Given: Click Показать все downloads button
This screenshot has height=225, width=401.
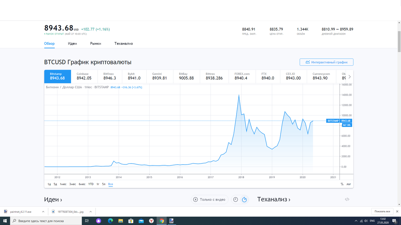Looking at the screenshot, I should click(x=382, y=211).
